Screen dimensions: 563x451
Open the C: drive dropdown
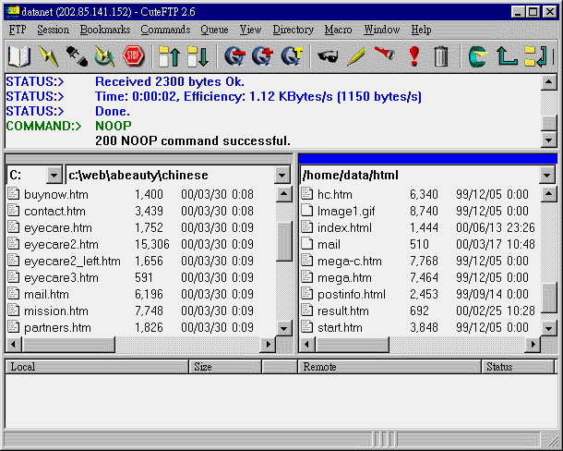pyautogui.click(x=54, y=176)
